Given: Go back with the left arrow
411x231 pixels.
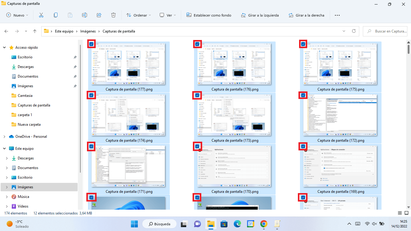Looking at the screenshot, I should click(6, 31).
